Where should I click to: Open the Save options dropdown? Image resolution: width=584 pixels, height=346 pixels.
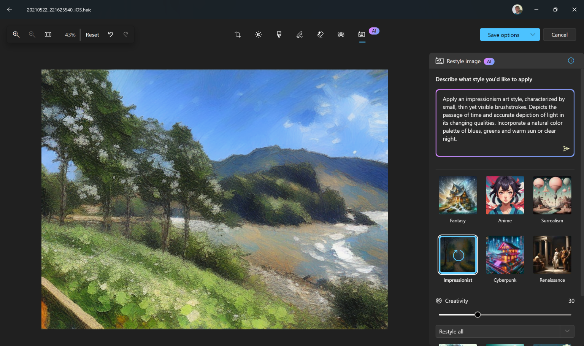tap(532, 34)
